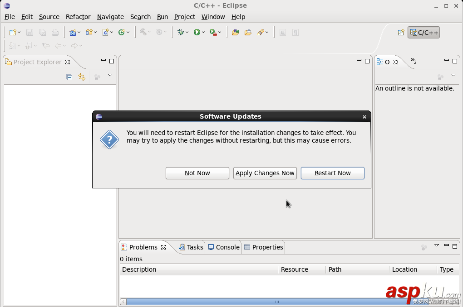Click the Apply Changes Now button
This screenshot has height=307, width=463.
(x=265, y=173)
